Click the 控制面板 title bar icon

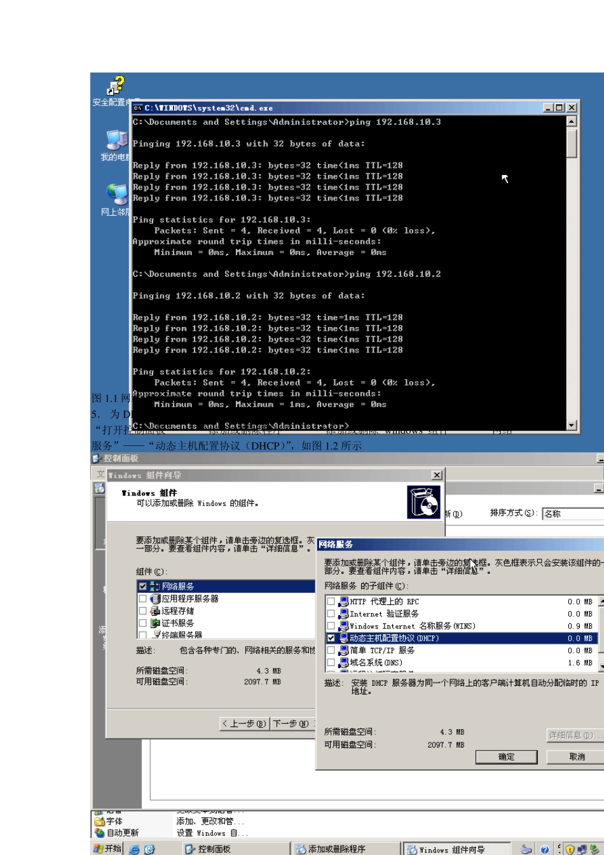(97, 458)
